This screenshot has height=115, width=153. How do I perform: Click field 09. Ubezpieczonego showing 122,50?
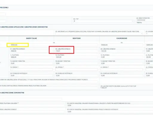(x=122, y=51)
